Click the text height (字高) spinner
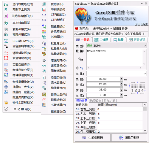The image size is (149, 143). [121, 95]
